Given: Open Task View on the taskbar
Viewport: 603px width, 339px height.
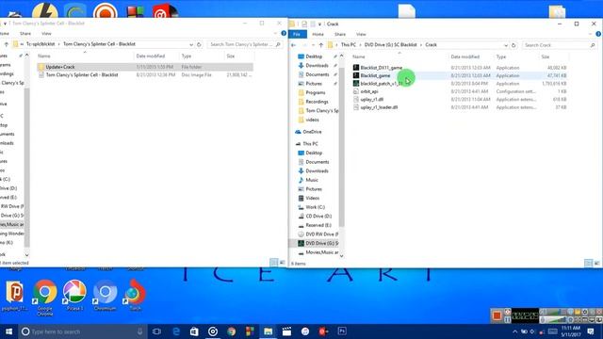Looking at the screenshot, I should click(156, 331).
